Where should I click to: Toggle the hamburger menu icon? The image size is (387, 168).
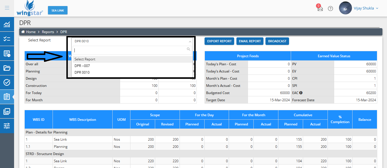tap(7, 8)
